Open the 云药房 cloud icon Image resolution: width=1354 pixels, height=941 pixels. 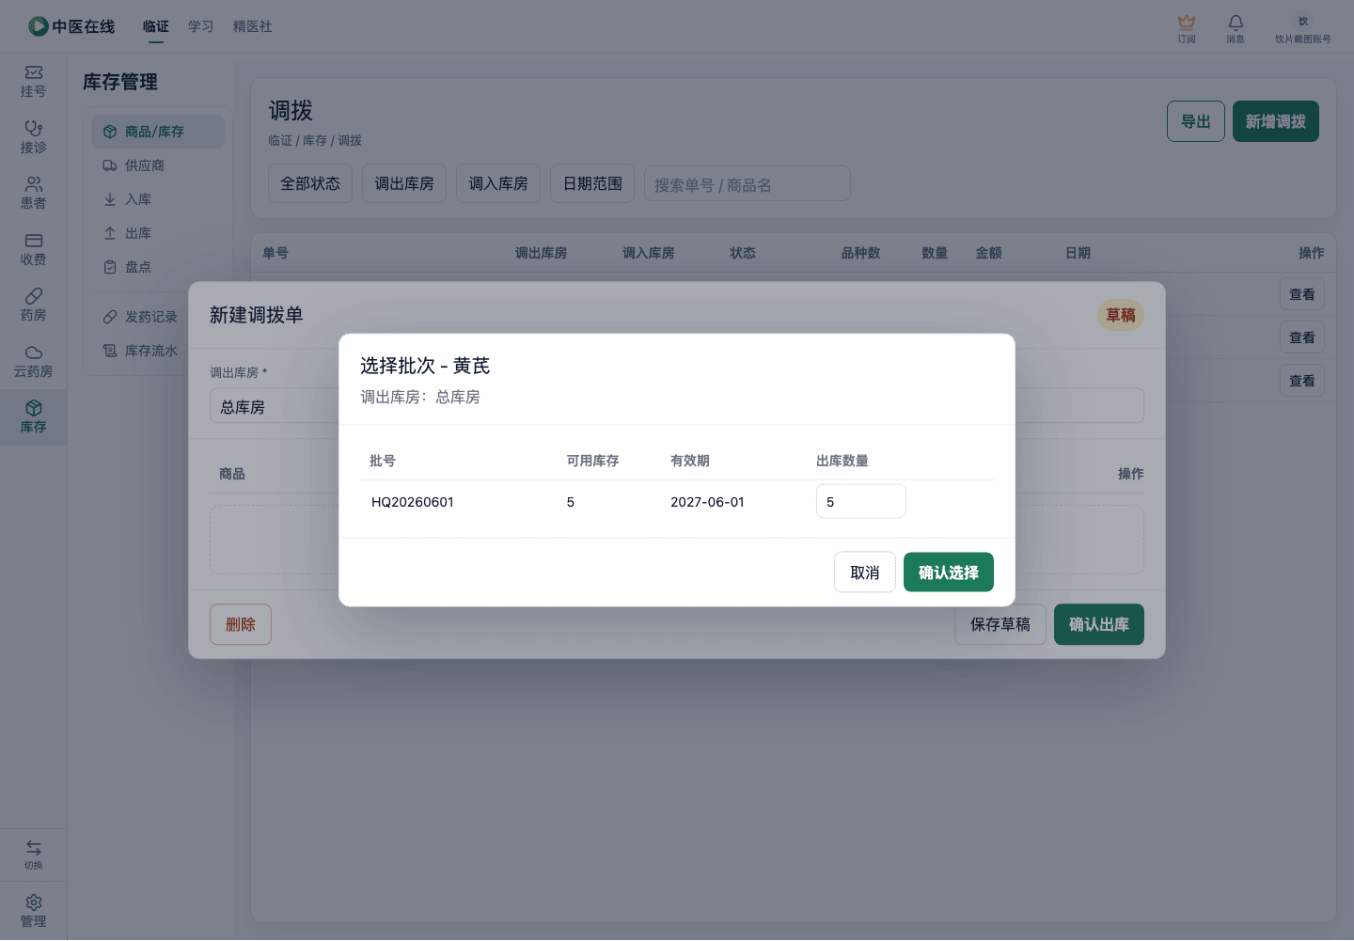click(x=34, y=362)
